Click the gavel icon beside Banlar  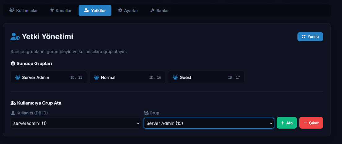[x=153, y=10]
